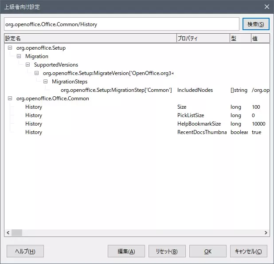
Task: Collapse the MigrationSteps node
Action: (45, 82)
